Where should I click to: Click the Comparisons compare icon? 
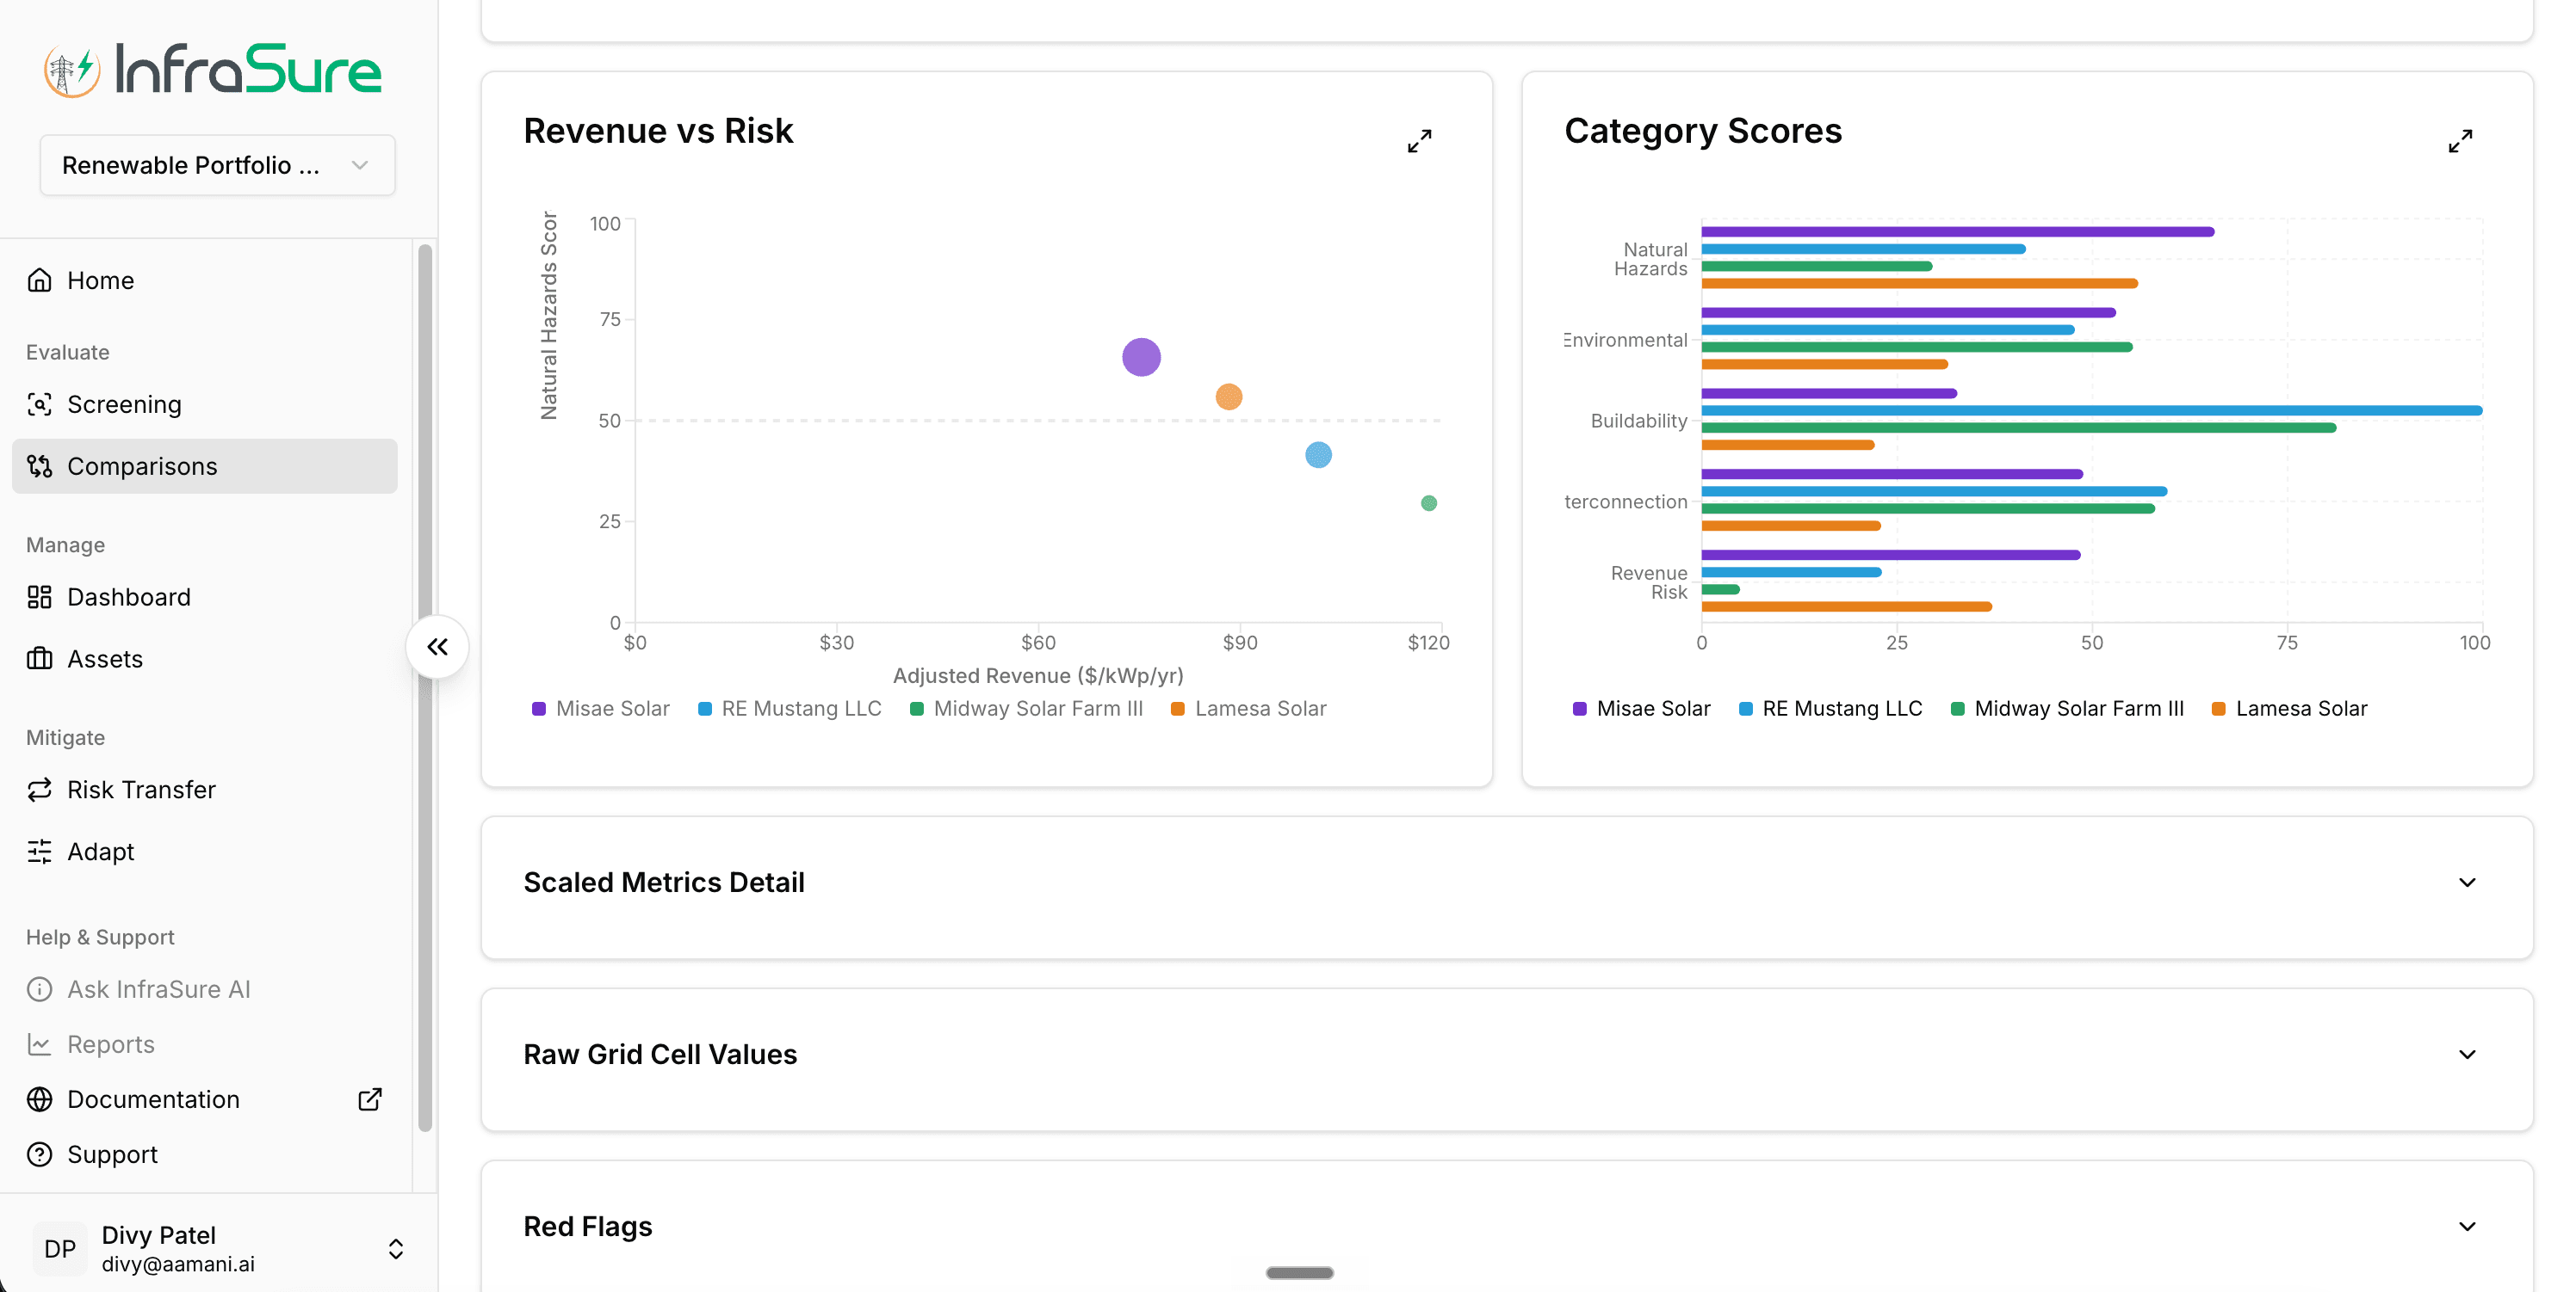pos(39,466)
